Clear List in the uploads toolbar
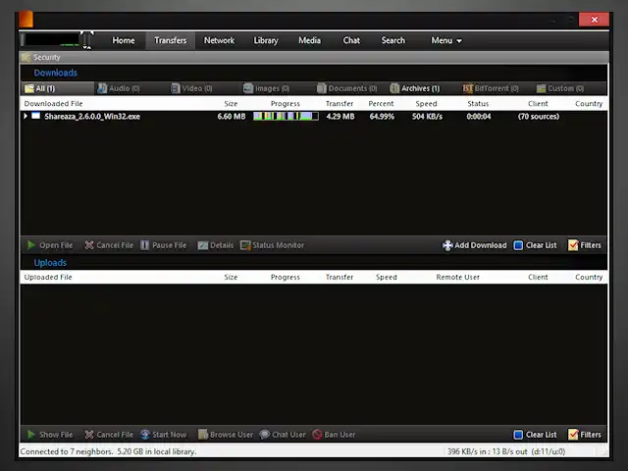628x471 pixels. pos(535,435)
